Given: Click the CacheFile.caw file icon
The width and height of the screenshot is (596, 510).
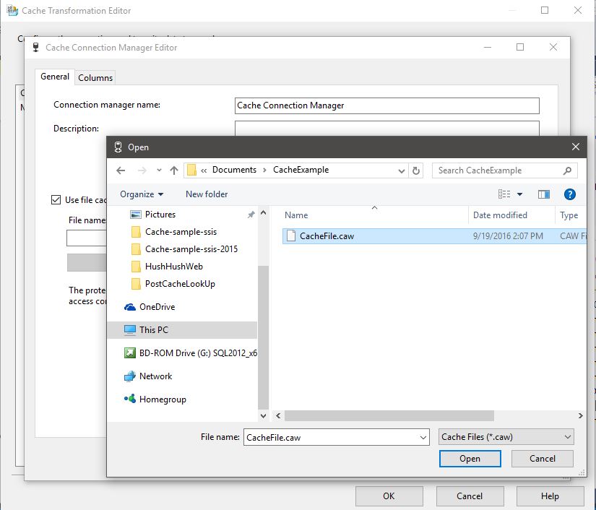Looking at the screenshot, I should tap(291, 236).
